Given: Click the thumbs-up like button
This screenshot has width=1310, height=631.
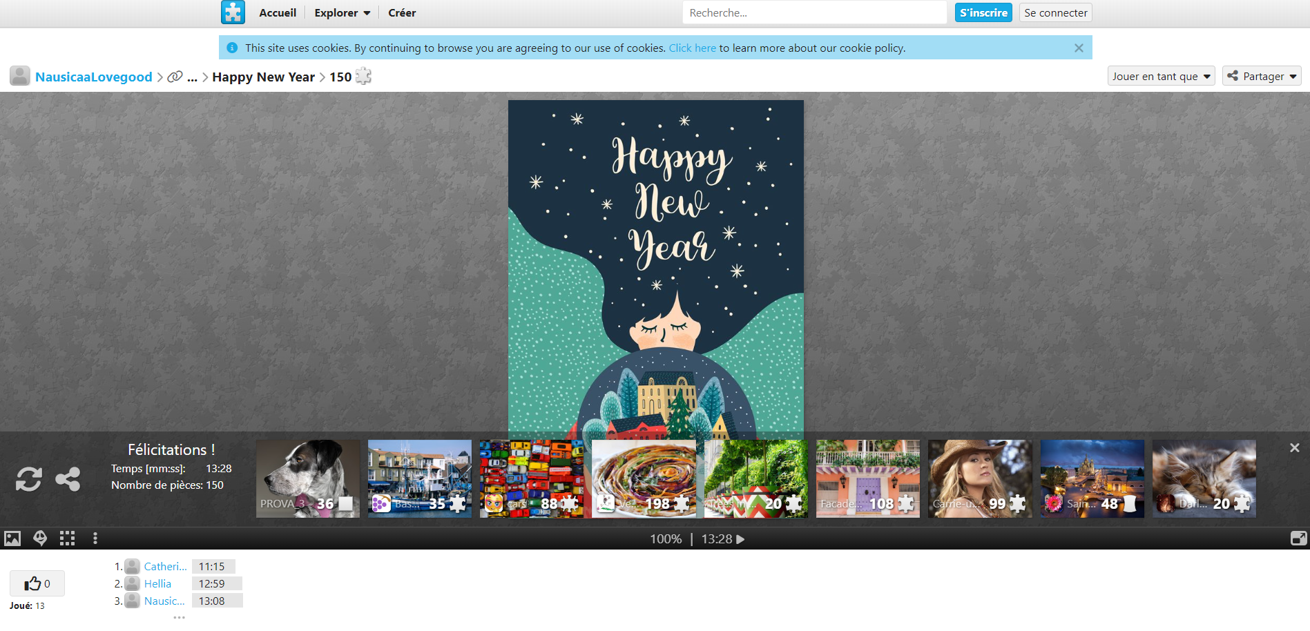Looking at the screenshot, I should [37, 583].
